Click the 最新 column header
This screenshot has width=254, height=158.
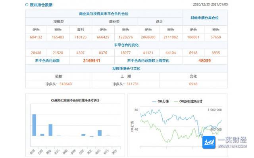(x=59, y=76)
